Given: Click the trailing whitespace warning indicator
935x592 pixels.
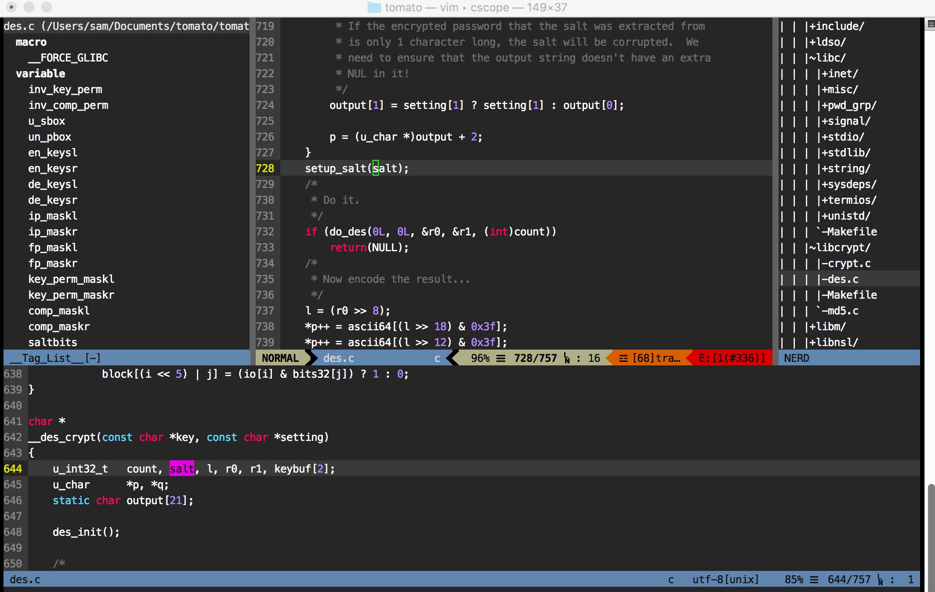Looking at the screenshot, I should coord(649,358).
